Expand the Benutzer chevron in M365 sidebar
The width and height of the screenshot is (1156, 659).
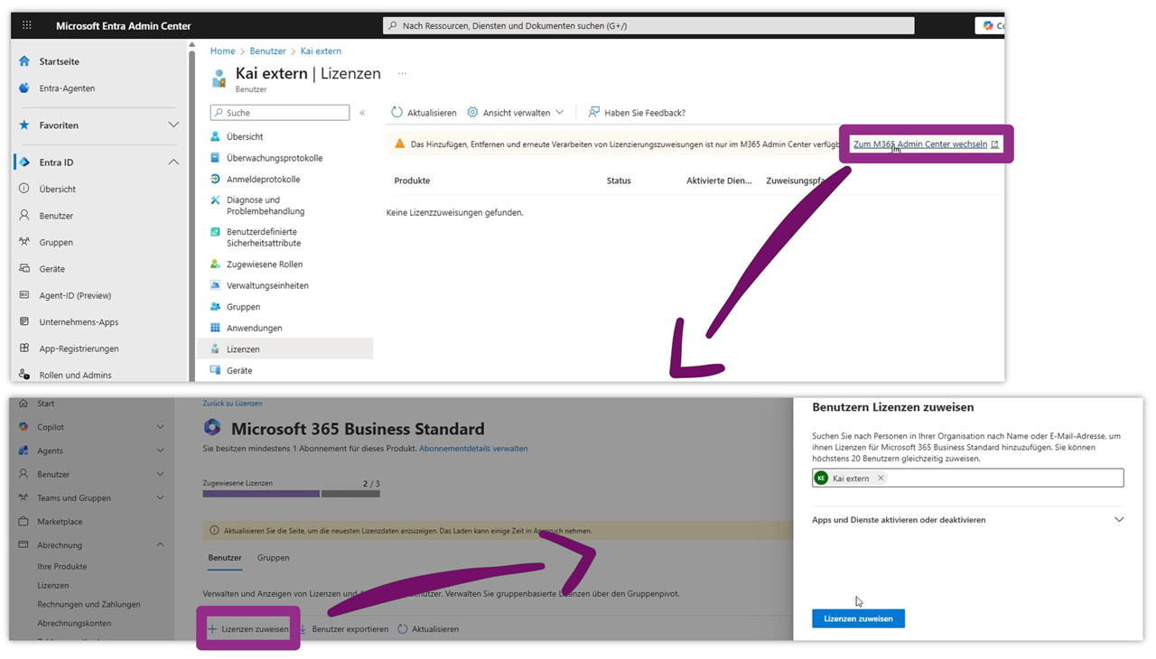coord(160,474)
